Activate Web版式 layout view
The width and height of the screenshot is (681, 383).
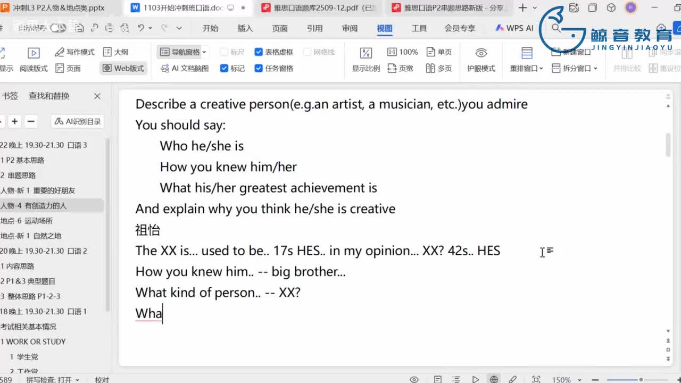click(123, 68)
